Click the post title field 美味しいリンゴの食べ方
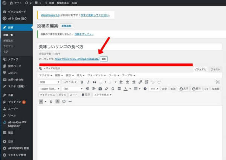The image size is (226, 160). pyautogui.click(x=130, y=47)
